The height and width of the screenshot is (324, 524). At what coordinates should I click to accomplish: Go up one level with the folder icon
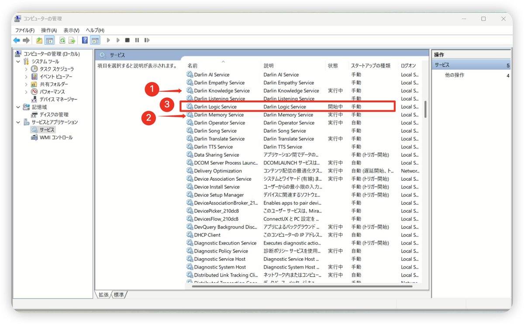click(39, 40)
